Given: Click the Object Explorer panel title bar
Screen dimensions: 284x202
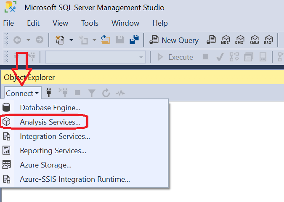Looking at the screenshot, I should coord(143,77).
